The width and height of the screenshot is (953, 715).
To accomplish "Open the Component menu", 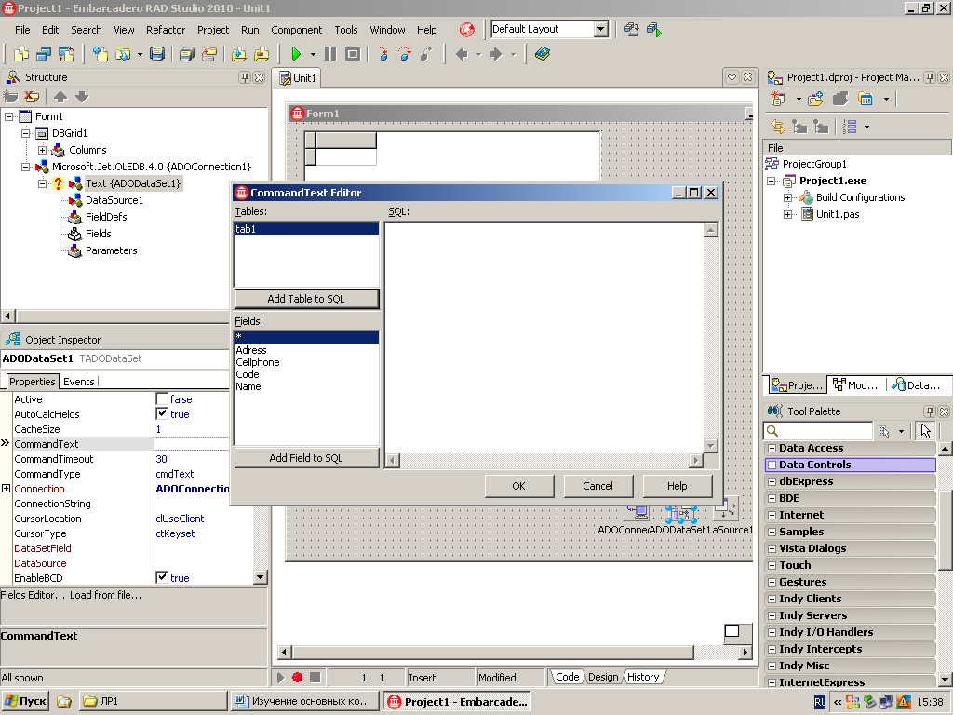I will [x=297, y=30].
